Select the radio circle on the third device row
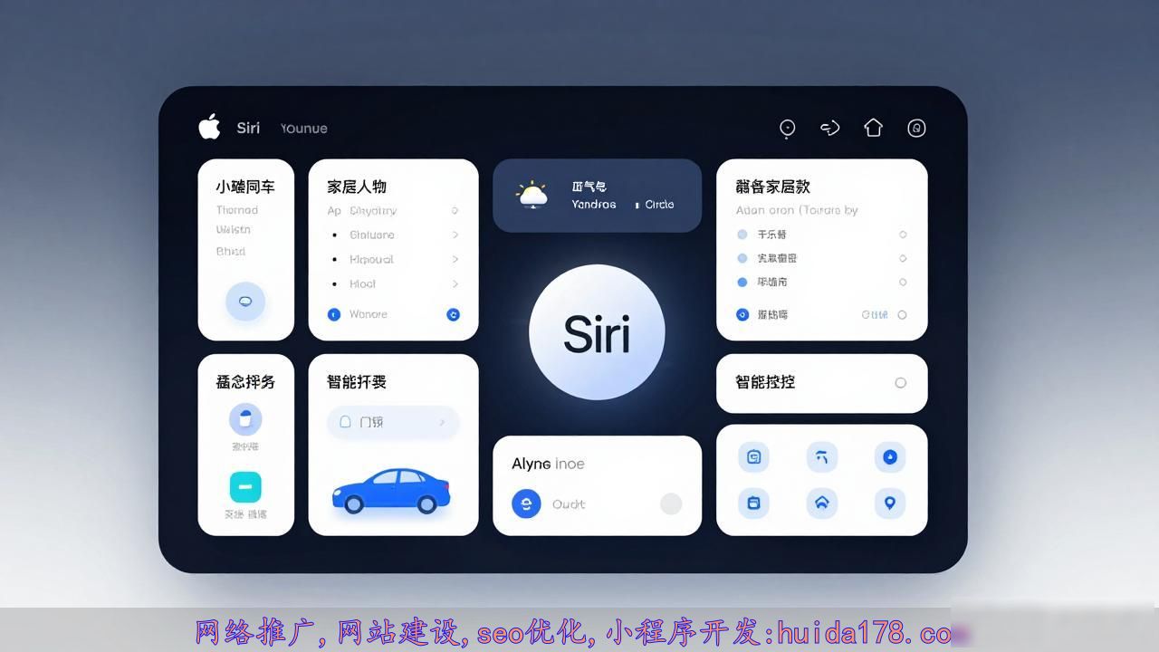The image size is (1159, 652). tap(903, 282)
